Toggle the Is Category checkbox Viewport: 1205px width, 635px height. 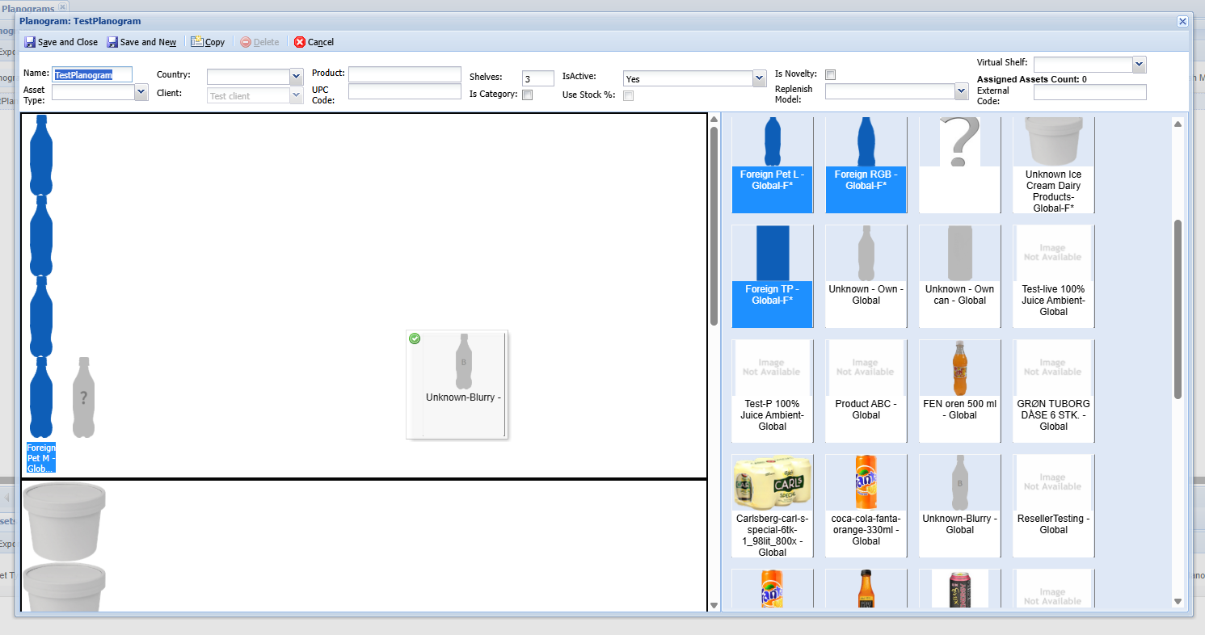coord(527,95)
